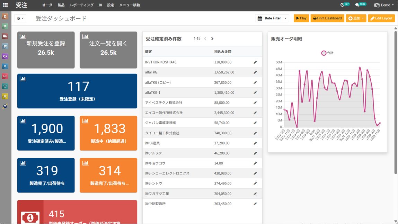Go to next page of 受注確定済み件数
Viewport: 398px width, 224px height.
click(212, 39)
